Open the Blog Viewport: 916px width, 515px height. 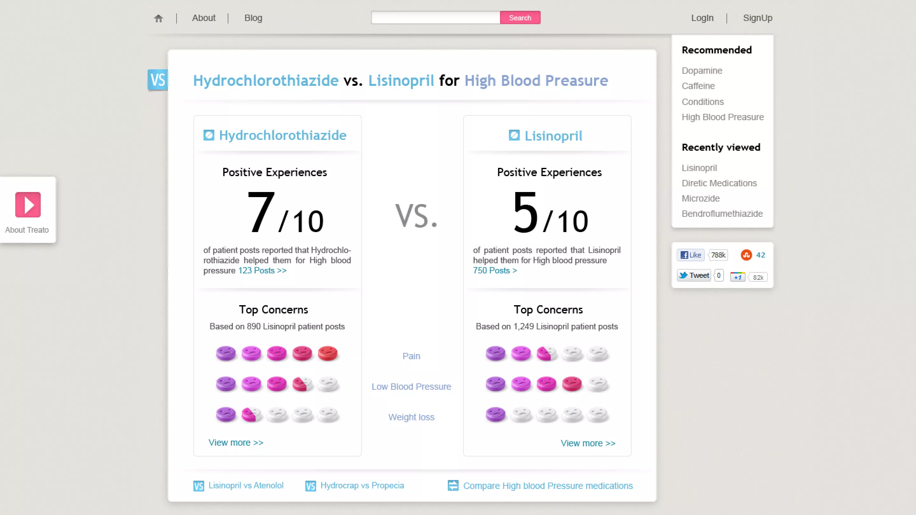(x=253, y=18)
